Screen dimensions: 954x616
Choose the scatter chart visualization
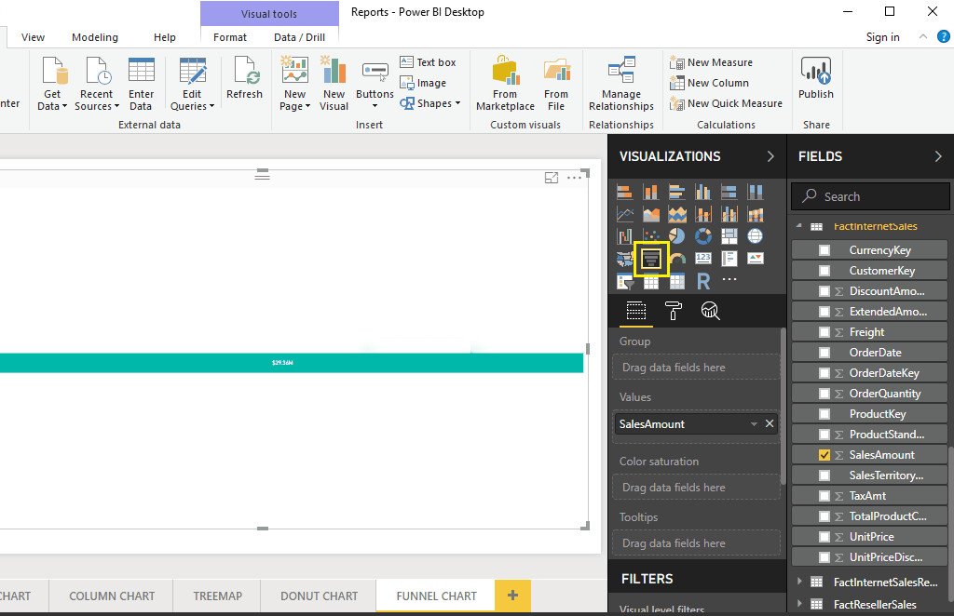(x=651, y=236)
